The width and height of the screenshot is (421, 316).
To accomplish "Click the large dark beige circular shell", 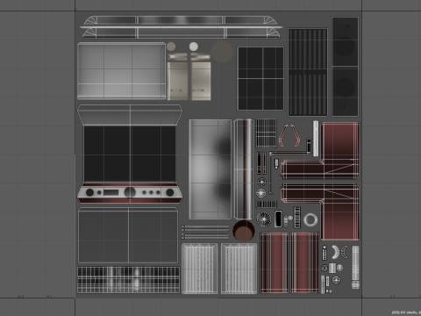I will 222,52.
